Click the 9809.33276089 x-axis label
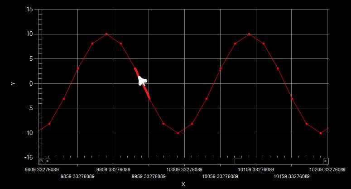Viewport: 351px width, 189px height. pos(42,170)
